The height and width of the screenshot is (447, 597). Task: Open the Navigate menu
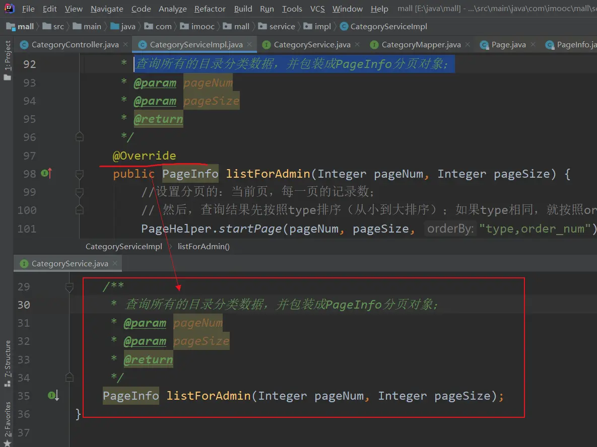click(107, 9)
